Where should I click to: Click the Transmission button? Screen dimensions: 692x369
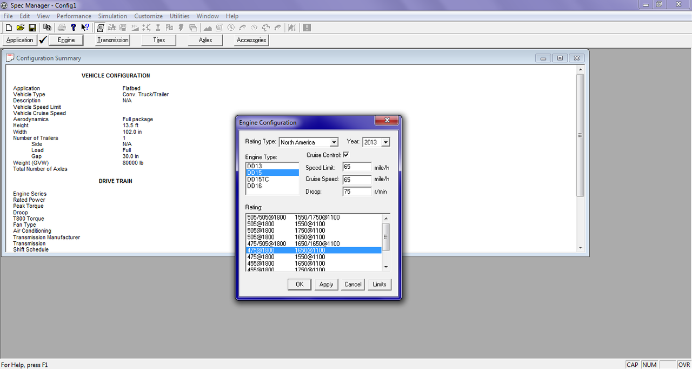click(113, 40)
